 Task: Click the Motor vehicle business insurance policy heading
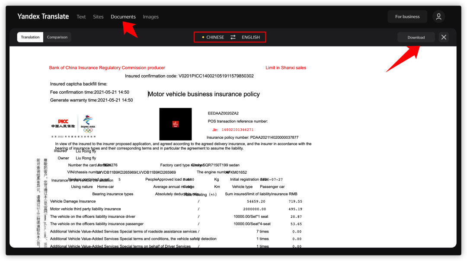(204, 94)
